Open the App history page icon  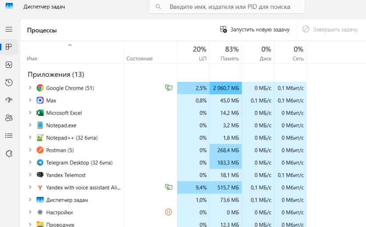point(9,83)
